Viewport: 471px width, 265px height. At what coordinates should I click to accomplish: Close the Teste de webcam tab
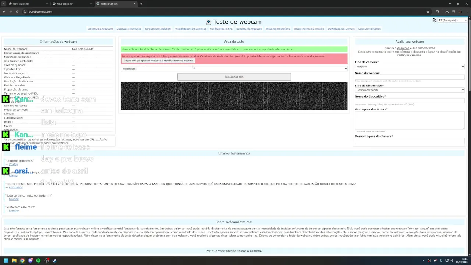(x=135, y=4)
